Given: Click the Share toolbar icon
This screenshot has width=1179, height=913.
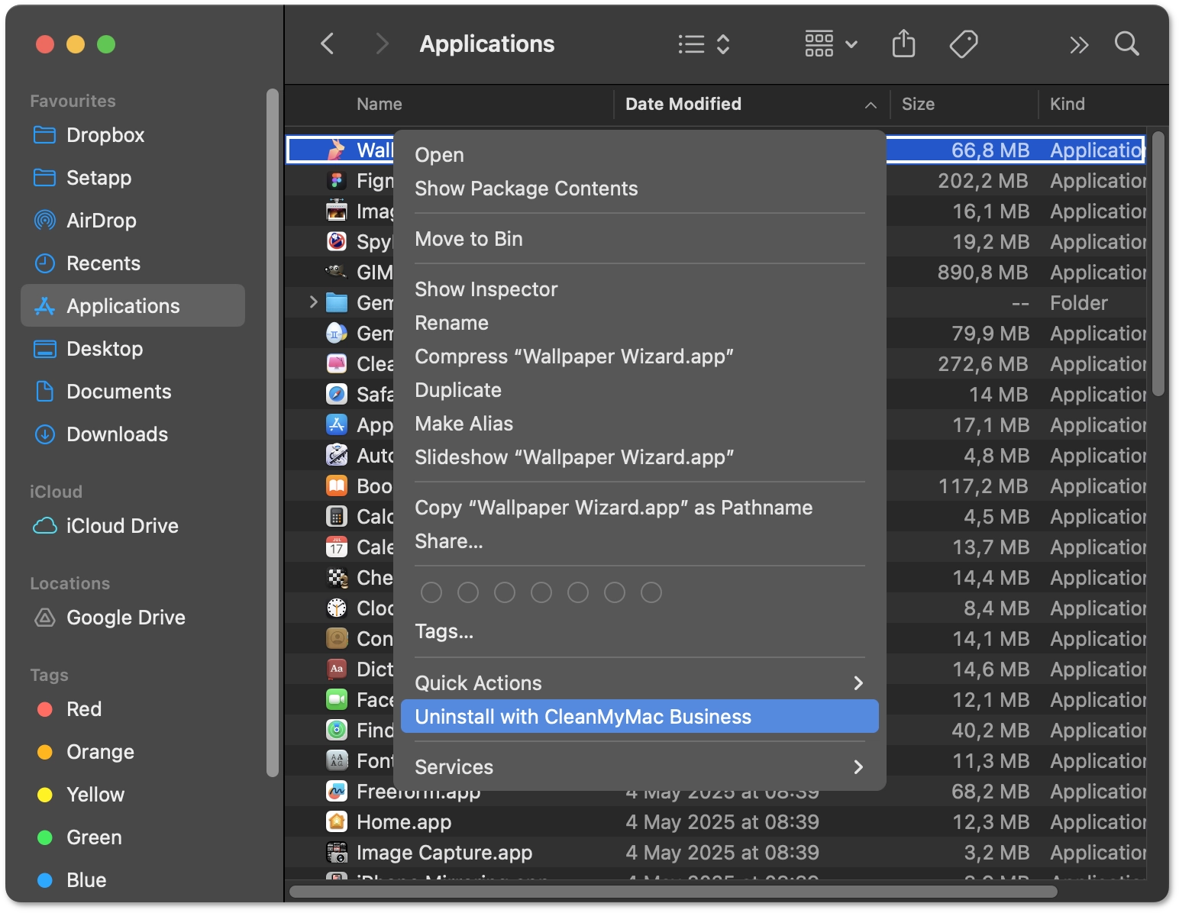Looking at the screenshot, I should click(x=903, y=44).
